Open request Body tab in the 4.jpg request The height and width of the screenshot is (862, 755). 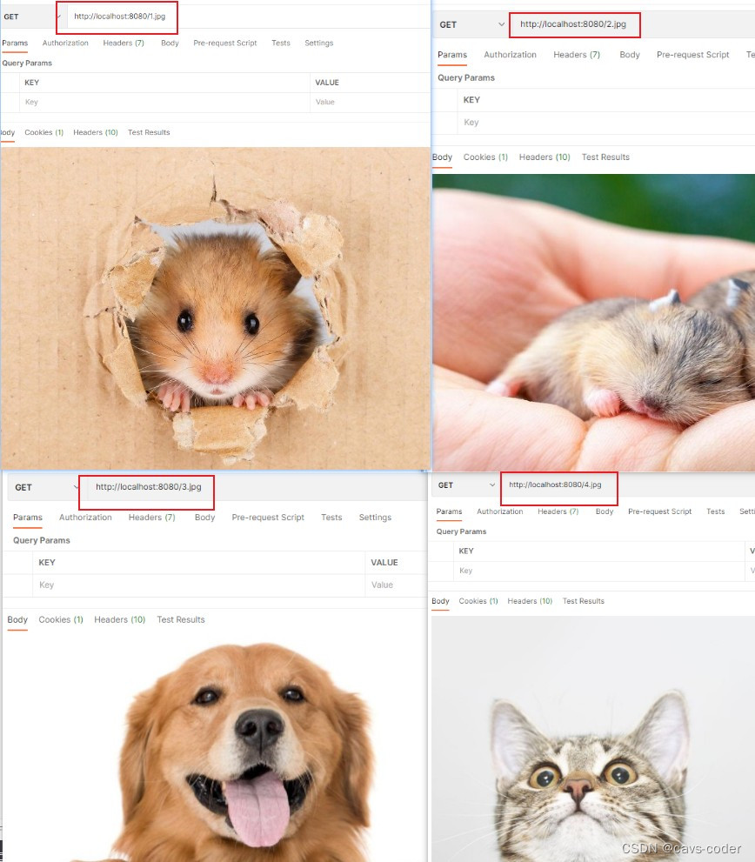point(605,511)
